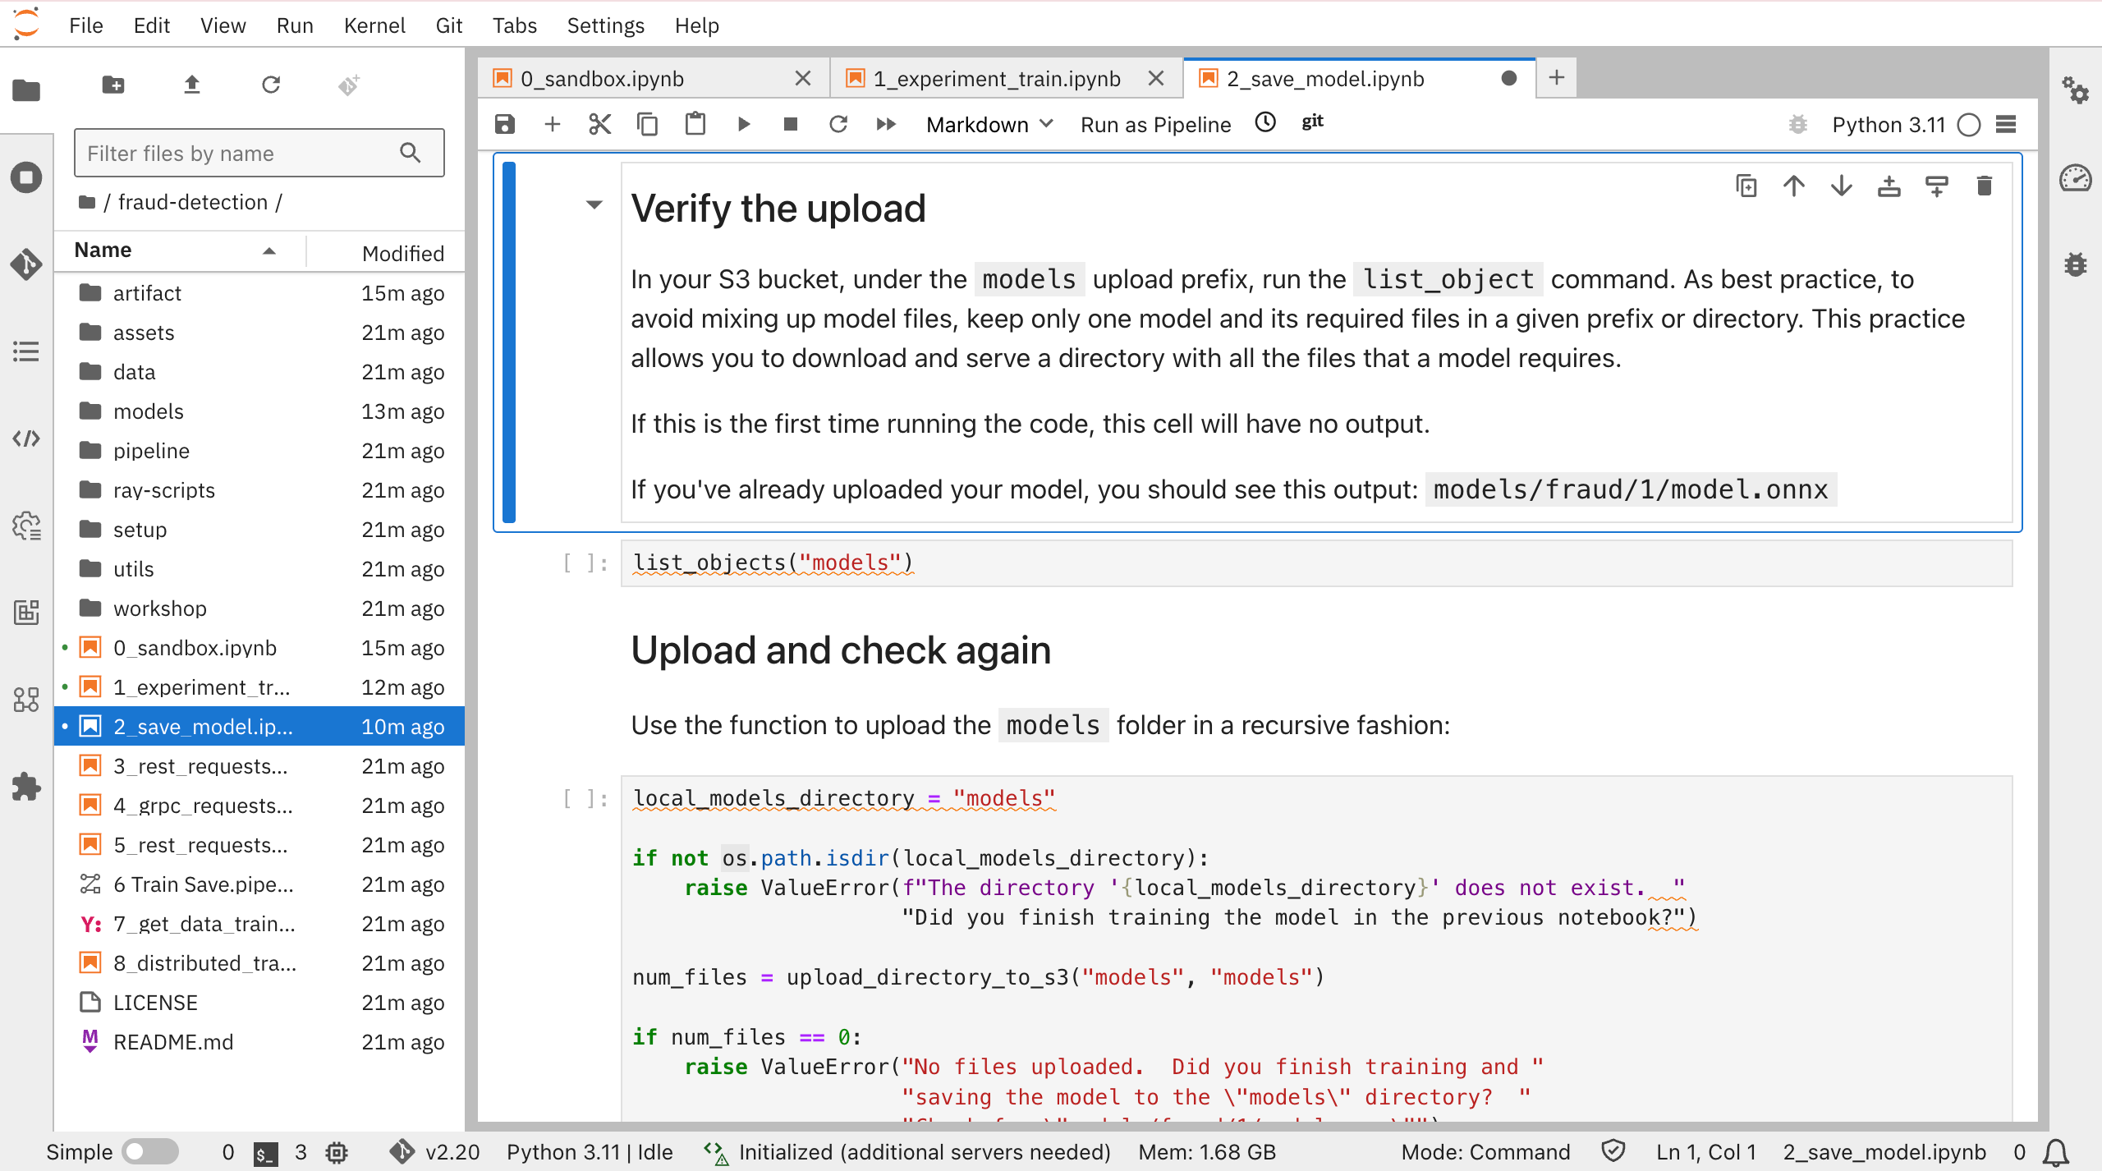
Task: Open the Git sidebar panel
Action: 25,264
